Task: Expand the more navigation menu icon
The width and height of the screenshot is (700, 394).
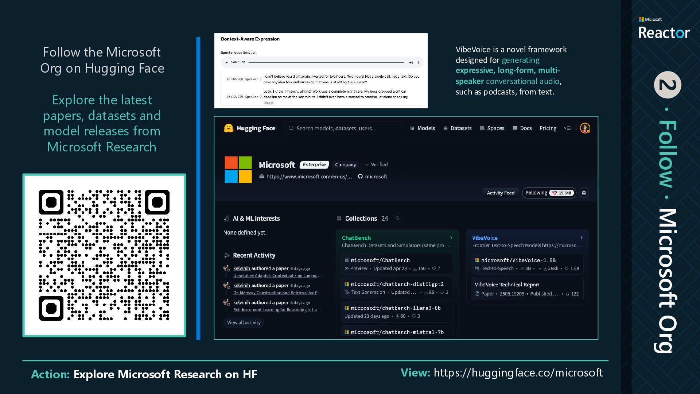Action: pos(567,128)
